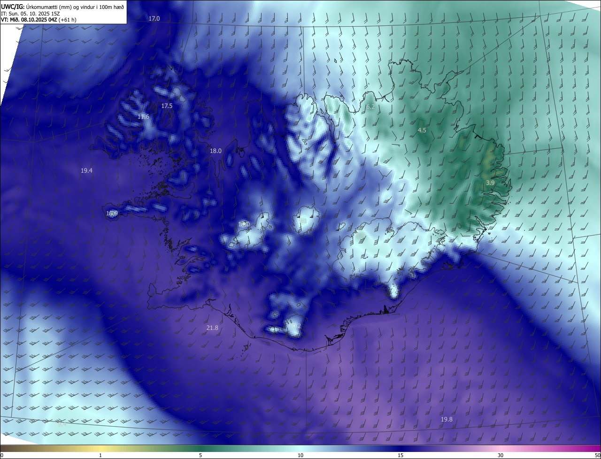Image resolution: width=601 pixels, height=459 pixels.
Task: Click the 19.4 value west of Iceland
Action: coord(86,170)
